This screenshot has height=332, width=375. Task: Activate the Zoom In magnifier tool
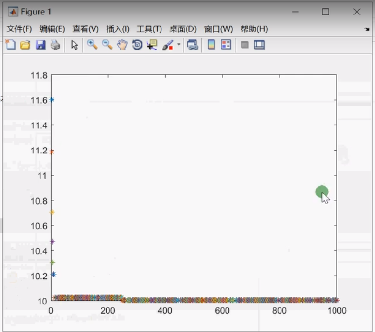(92, 45)
